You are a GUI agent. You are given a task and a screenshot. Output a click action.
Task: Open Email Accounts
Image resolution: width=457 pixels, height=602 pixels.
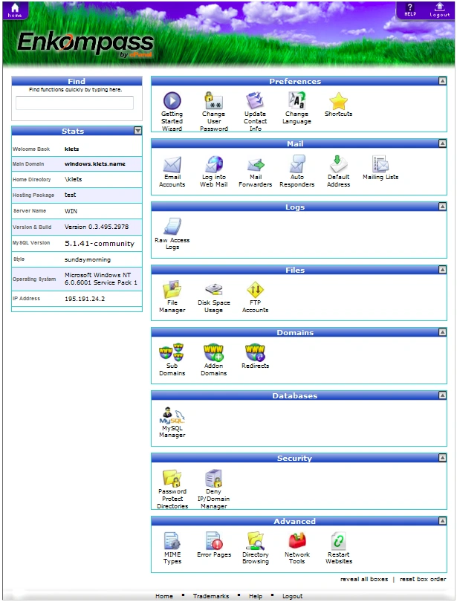[x=172, y=171]
